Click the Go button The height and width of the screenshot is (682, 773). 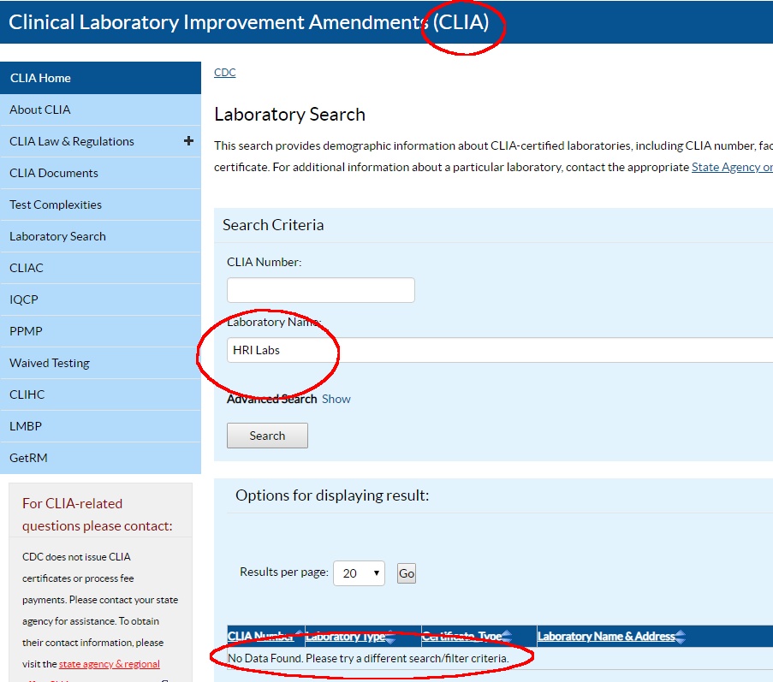[407, 573]
